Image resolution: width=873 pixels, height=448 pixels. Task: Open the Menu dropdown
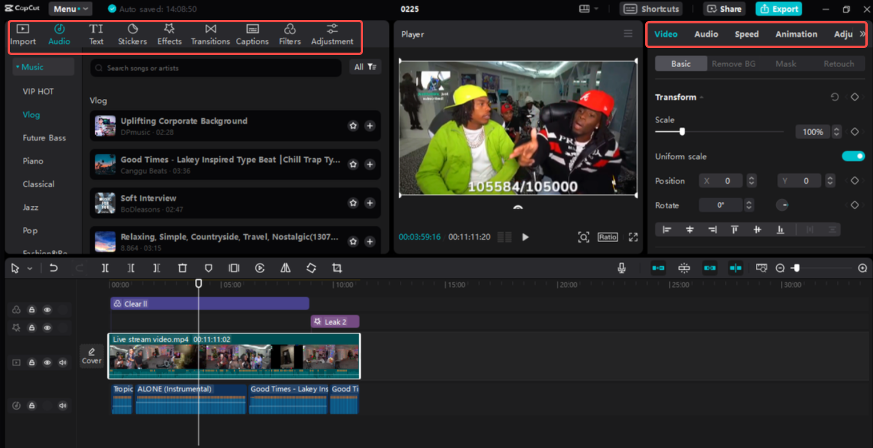(x=70, y=9)
